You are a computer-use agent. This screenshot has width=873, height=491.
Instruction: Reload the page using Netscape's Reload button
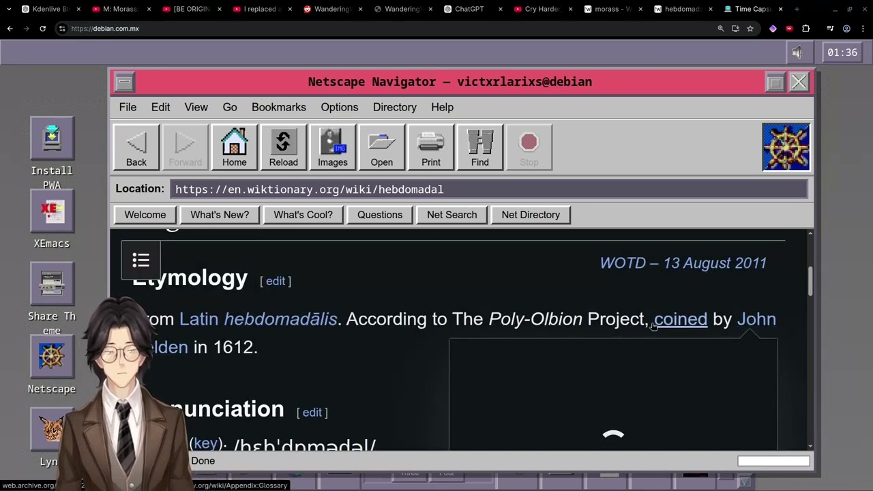283,147
